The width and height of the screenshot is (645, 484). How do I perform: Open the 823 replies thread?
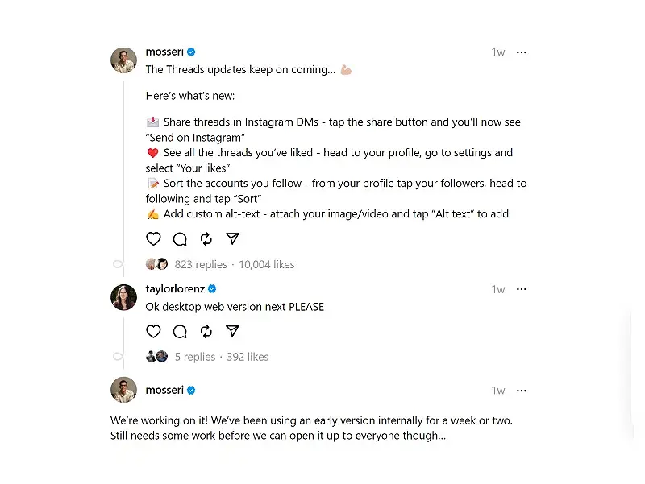pyautogui.click(x=198, y=264)
